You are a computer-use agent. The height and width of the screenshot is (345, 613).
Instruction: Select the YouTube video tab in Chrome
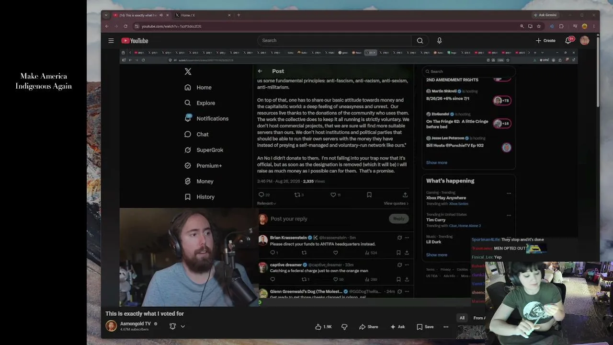141,15
